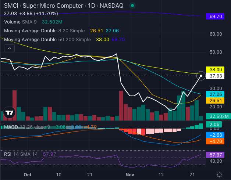The width and height of the screenshot is (231, 180).
Task: Open chart settings gear icon
Action: 219,174
